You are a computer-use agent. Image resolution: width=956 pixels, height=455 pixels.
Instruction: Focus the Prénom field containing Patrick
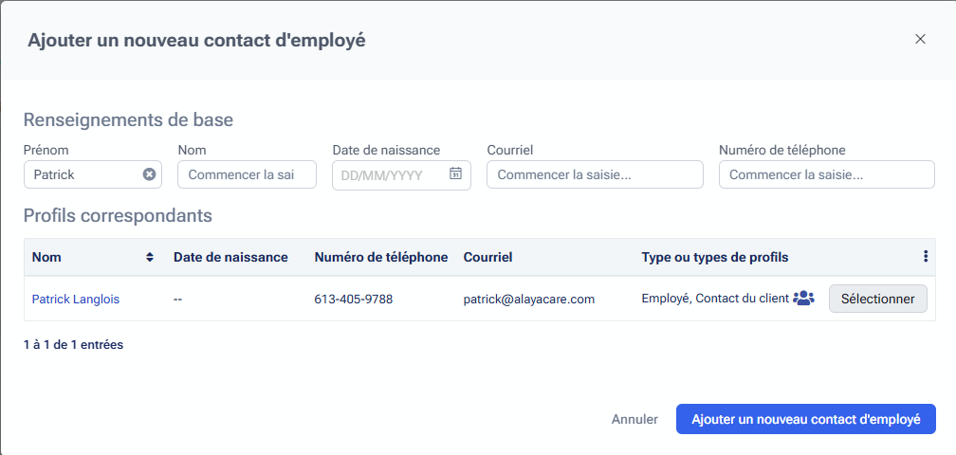[x=83, y=174]
